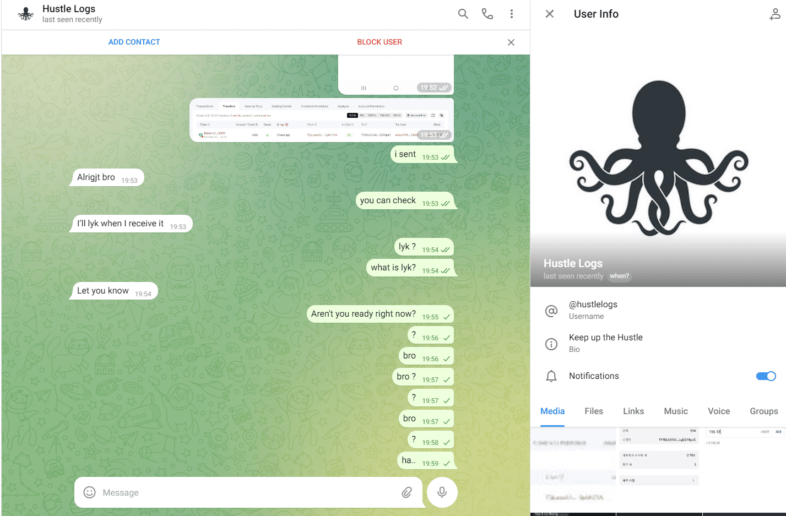
Task: Open the large octopus profile photo
Action: [x=658, y=158]
